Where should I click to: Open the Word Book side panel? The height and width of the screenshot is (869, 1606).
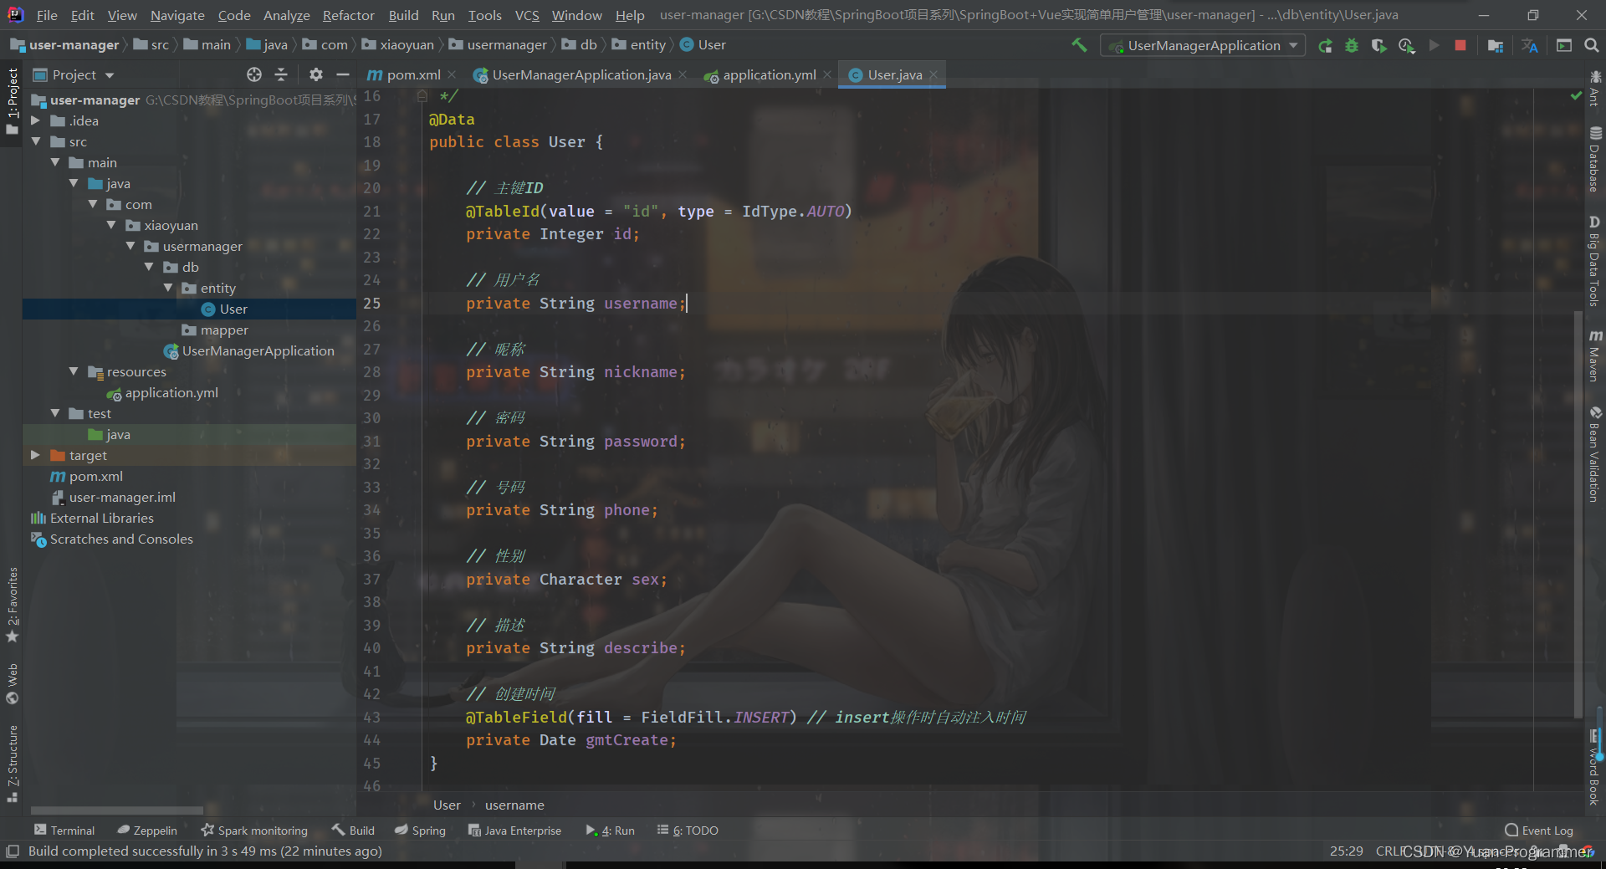click(1595, 767)
